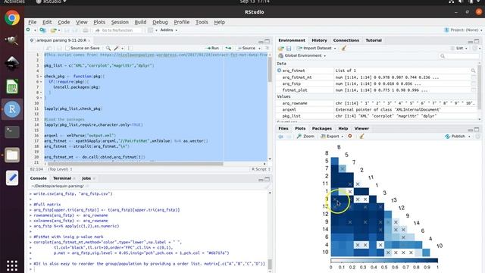Click the arq_fstp row in Environment
Viewport: 485px width, 273px height.
(x=377, y=84)
